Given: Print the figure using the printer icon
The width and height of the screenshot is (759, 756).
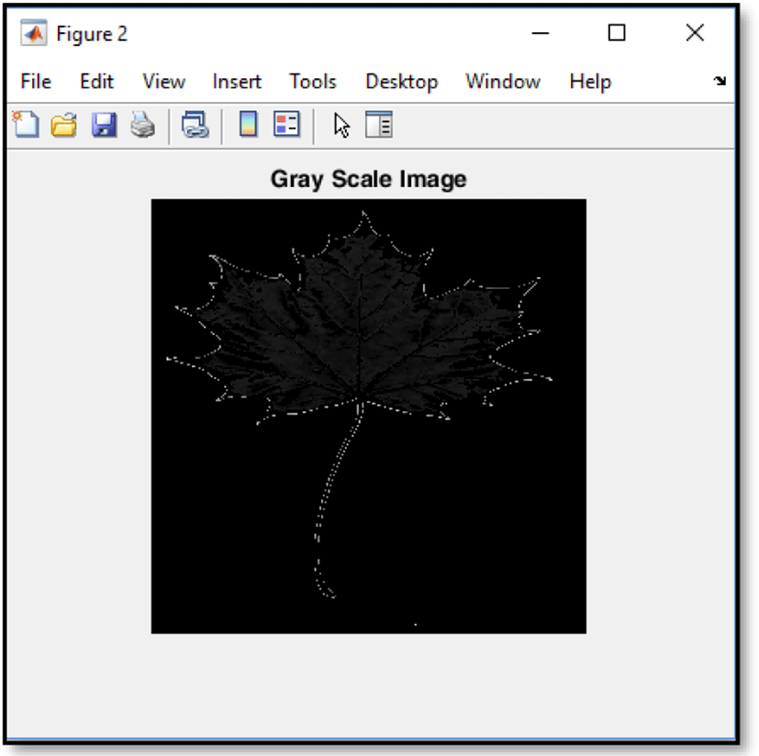Looking at the screenshot, I should pyautogui.click(x=143, y=125).
